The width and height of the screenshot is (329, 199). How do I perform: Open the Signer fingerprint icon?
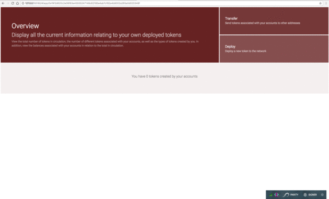305,195
